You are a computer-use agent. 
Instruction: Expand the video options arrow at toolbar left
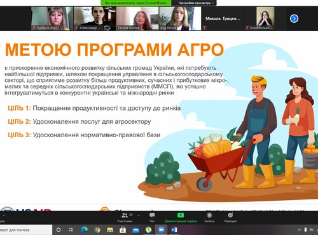coord(4,215)
